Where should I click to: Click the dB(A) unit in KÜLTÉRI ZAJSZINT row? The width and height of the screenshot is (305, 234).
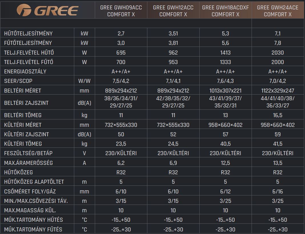85,134
